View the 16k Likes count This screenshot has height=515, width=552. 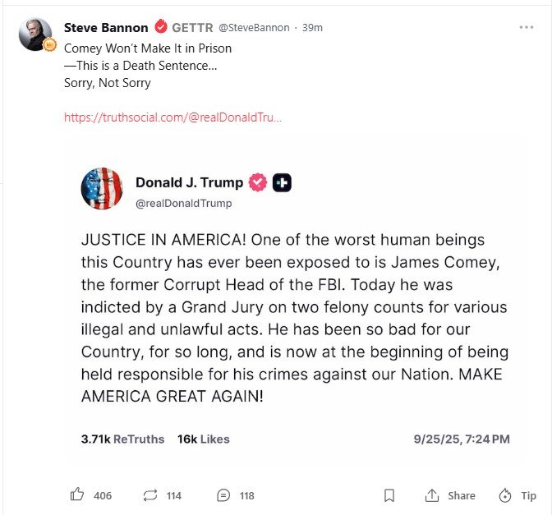[203, 439]
